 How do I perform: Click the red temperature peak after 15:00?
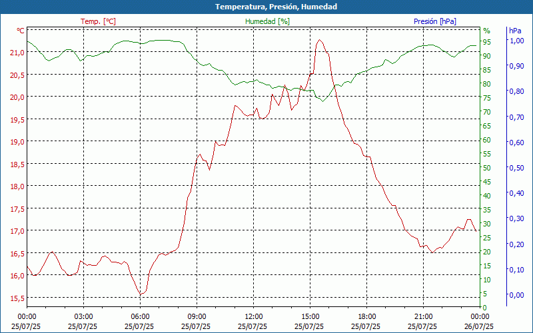[319, 40]
